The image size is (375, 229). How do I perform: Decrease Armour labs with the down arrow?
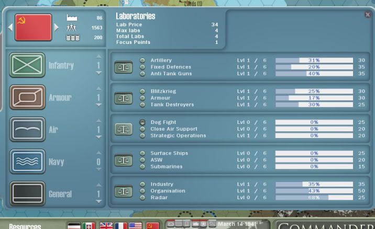(98, 106)
